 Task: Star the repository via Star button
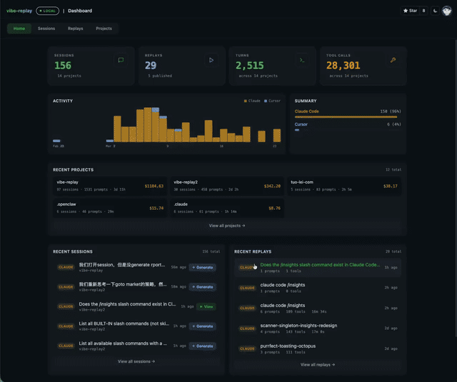[x=410, y=11]
